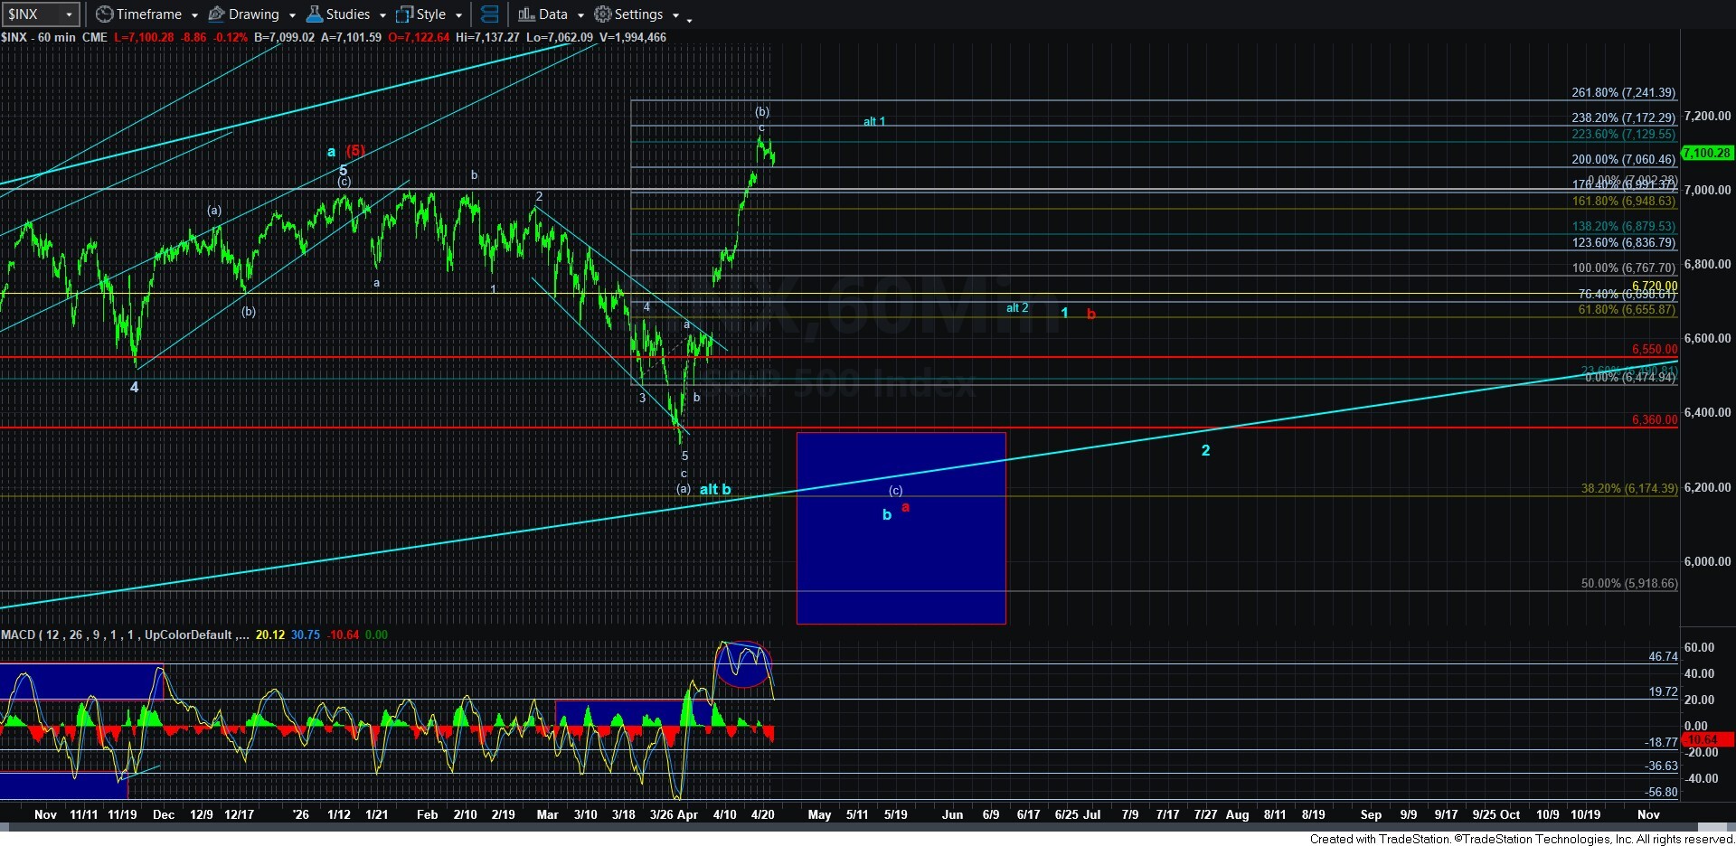Click the blue stacked panels icon

click(x=489, y=14)
